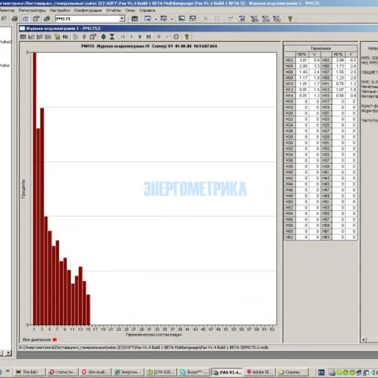Select the H02 row in harmonics table

click(290, 60)
